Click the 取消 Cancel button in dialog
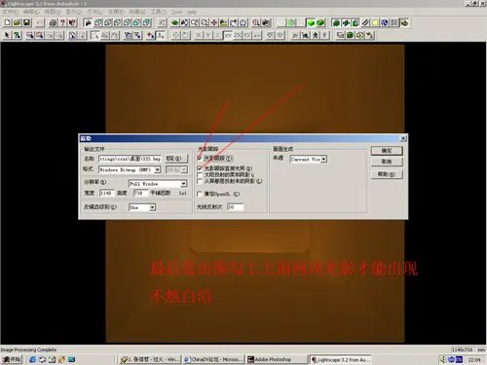487x365 pixels. coord(387,162)
